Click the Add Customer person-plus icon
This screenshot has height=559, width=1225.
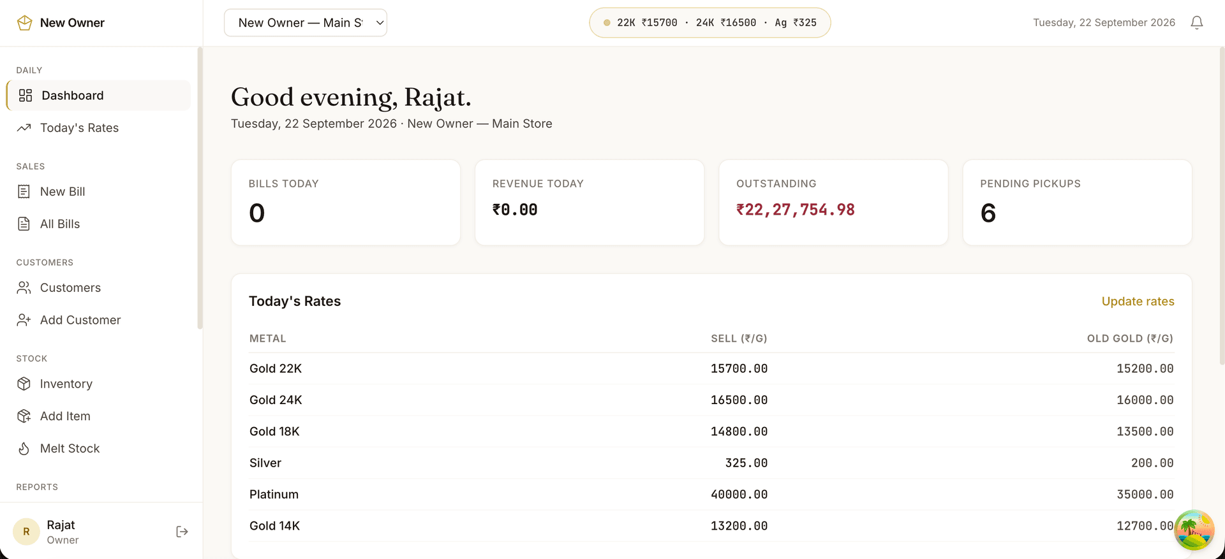24,320
